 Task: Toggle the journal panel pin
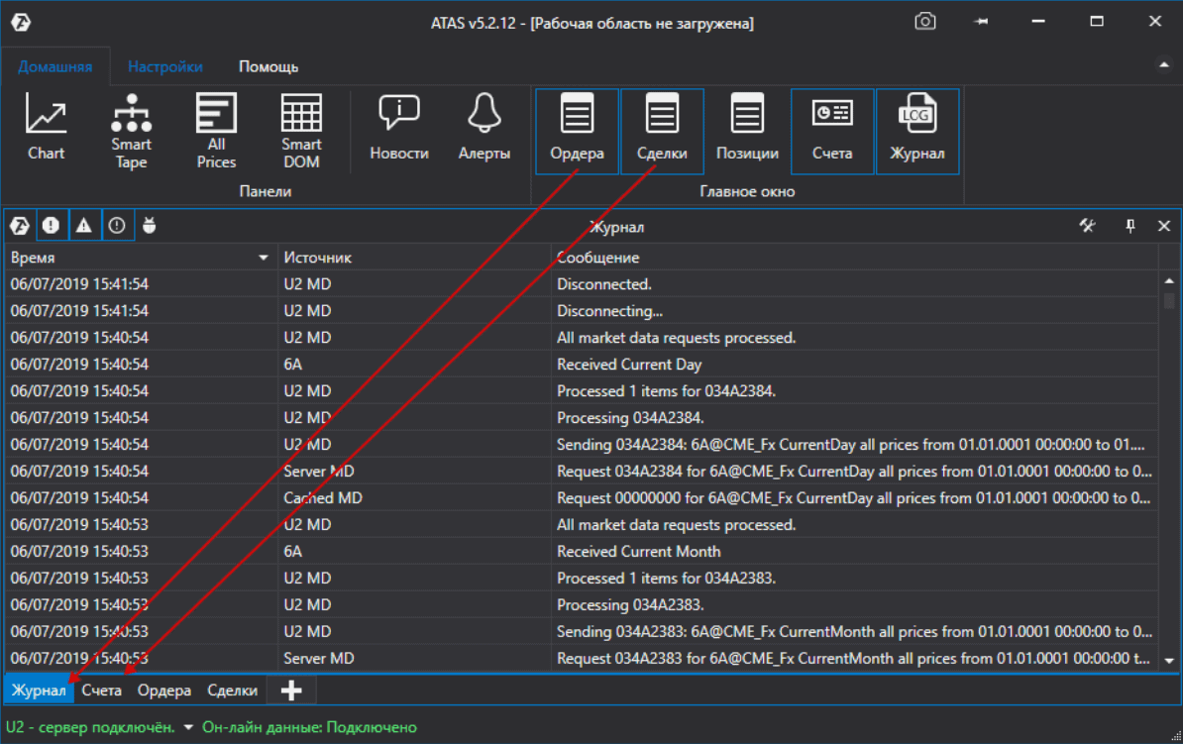1129,226
